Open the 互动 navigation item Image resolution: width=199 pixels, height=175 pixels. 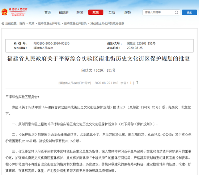point(112,12)
